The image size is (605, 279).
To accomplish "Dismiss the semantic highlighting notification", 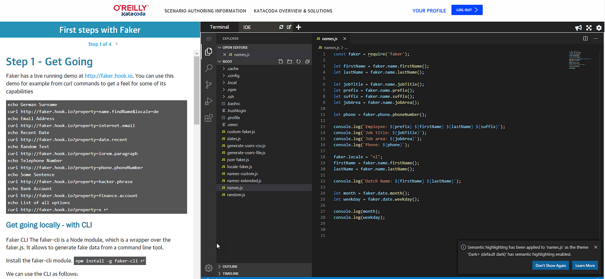I will pyautogui.click(x=595, y=247).
